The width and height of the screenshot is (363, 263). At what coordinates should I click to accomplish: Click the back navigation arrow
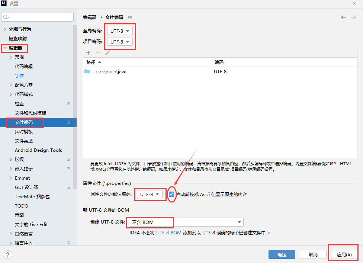tap(343, 17)
